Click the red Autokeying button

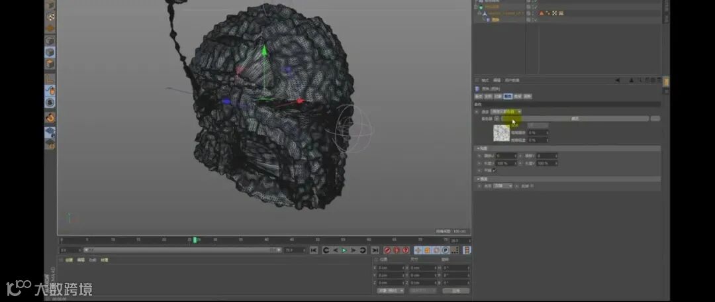coord(396,250)
